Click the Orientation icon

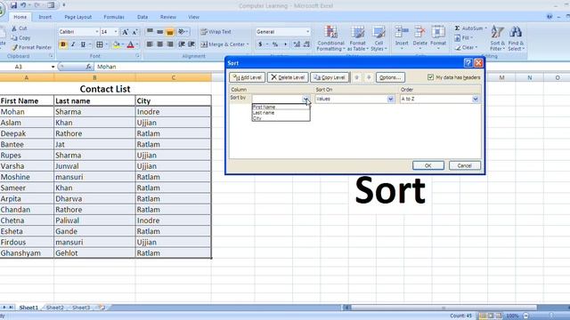pos(182,32)
